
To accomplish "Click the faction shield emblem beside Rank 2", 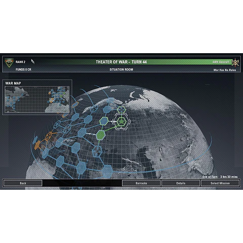I will point(9,63).
